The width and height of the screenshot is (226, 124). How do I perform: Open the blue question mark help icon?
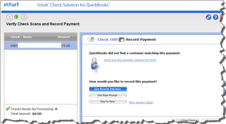coord(216,17)
